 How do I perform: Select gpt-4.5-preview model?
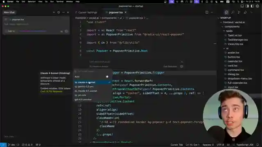pos(93,100)
